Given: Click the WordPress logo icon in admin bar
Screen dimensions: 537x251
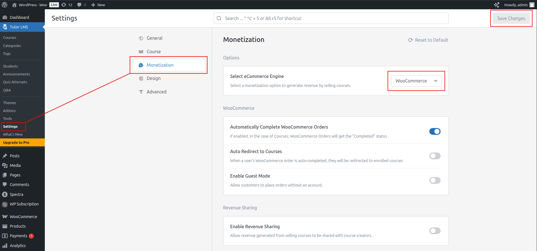Looking at the screenshot, I should point(5,5).
